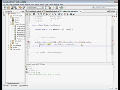Open the Debug Main Project dropdown arrow

[x=59, y=7]
